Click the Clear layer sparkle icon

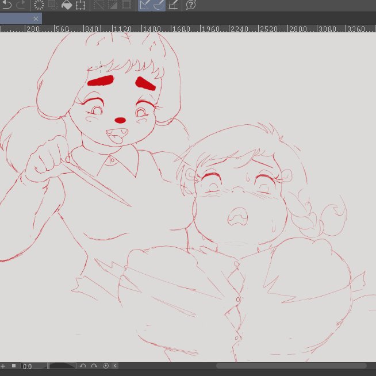coord(39,5)
